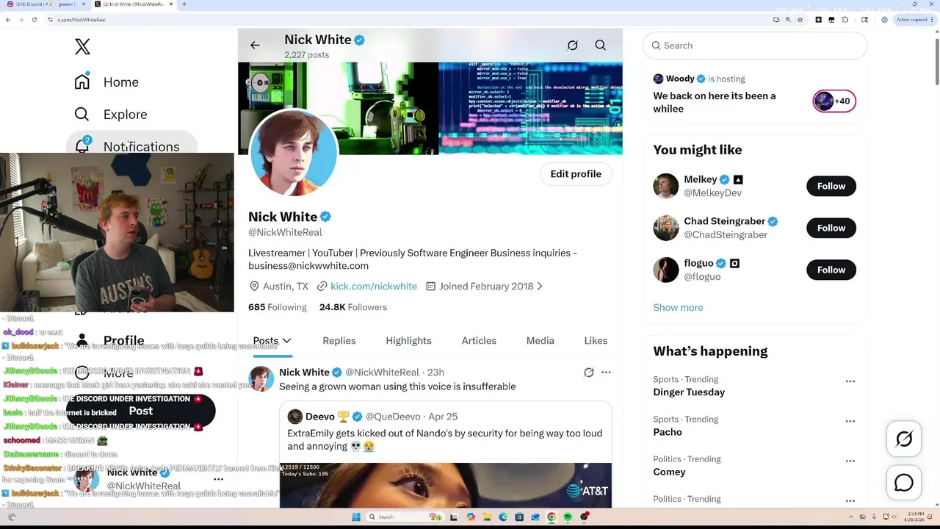The width and height of the screenshot is (940, 529).
Task: Click the Dinger Tuesday trending topic
Action: (689, 392)
